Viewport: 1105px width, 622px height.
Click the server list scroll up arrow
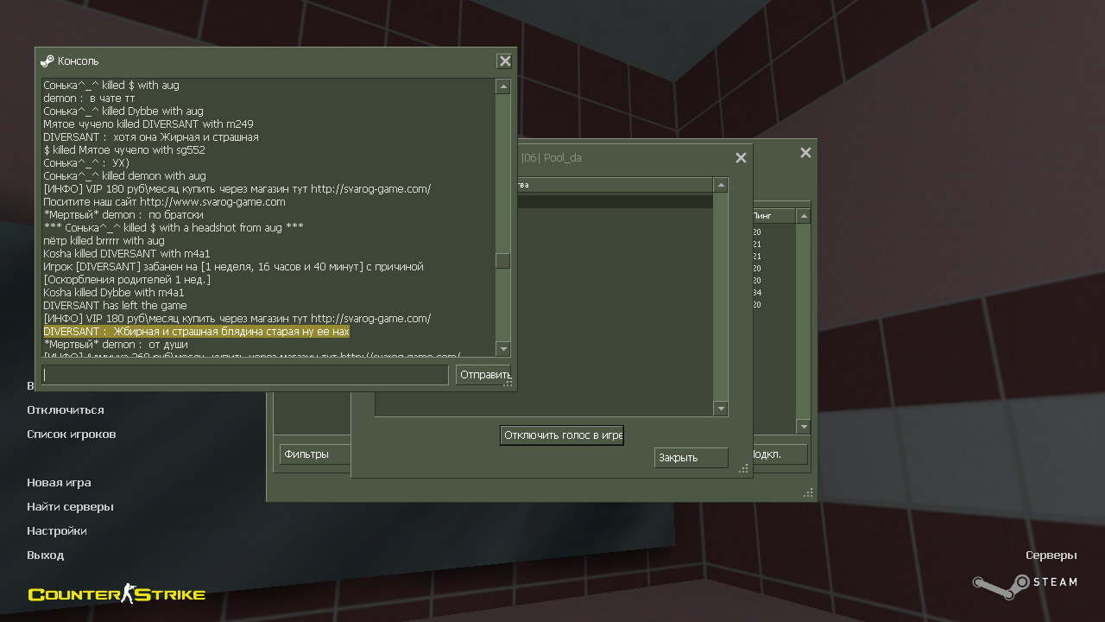coord(804,216)
